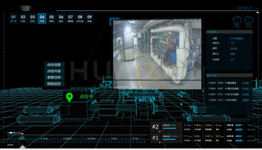
Task: Click the #1 value 534.7℃
Action: [x=209, y=136]
